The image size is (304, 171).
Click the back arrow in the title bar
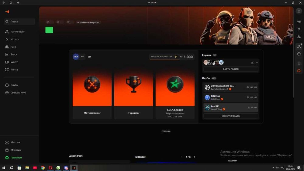tap(4, 2)
